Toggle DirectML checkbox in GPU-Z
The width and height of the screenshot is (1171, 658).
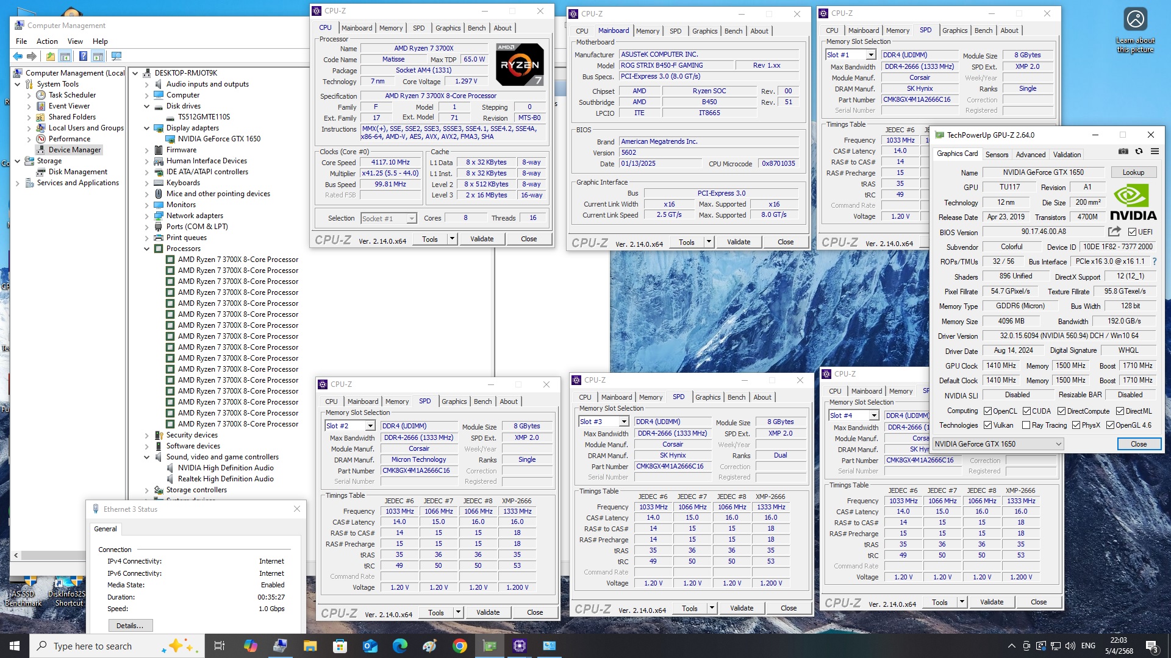1120,411
